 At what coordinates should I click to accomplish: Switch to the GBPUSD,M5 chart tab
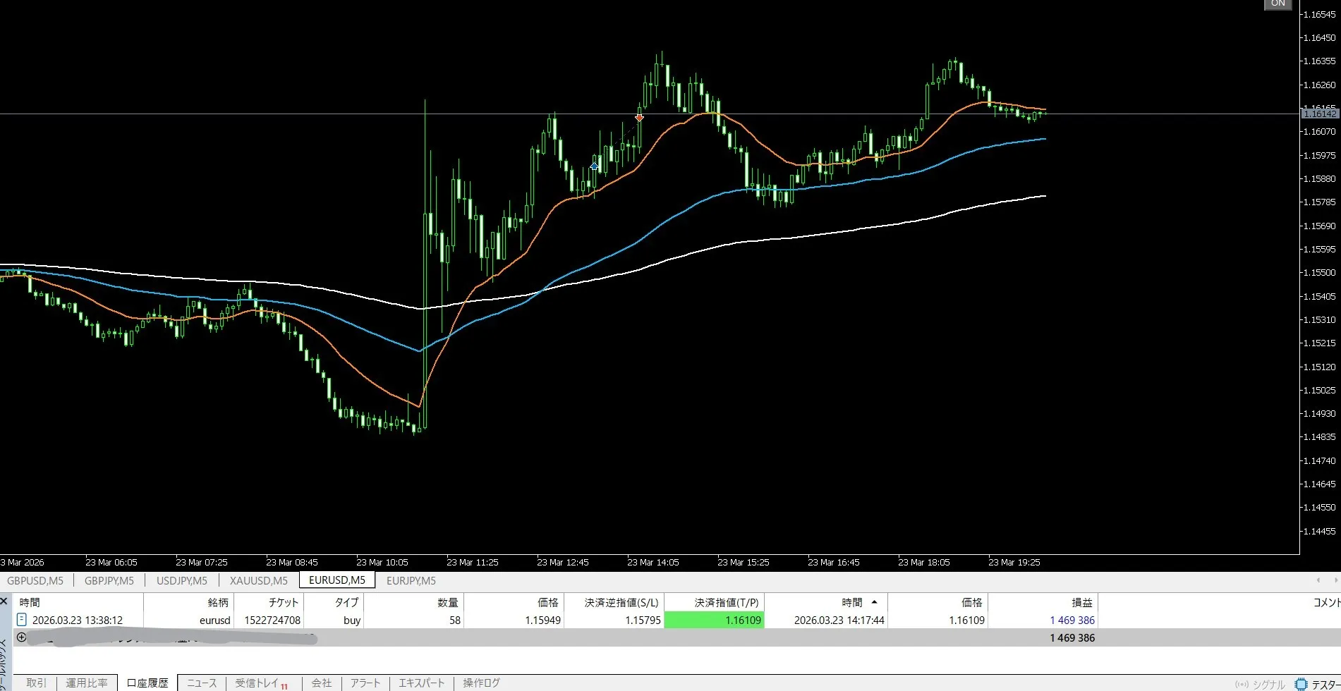coord(35,580)
